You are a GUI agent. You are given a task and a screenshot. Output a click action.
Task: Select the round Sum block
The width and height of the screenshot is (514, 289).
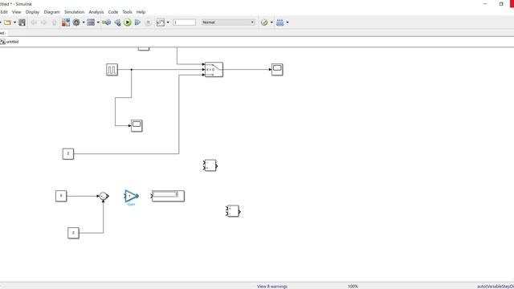(x=104, y=196)
